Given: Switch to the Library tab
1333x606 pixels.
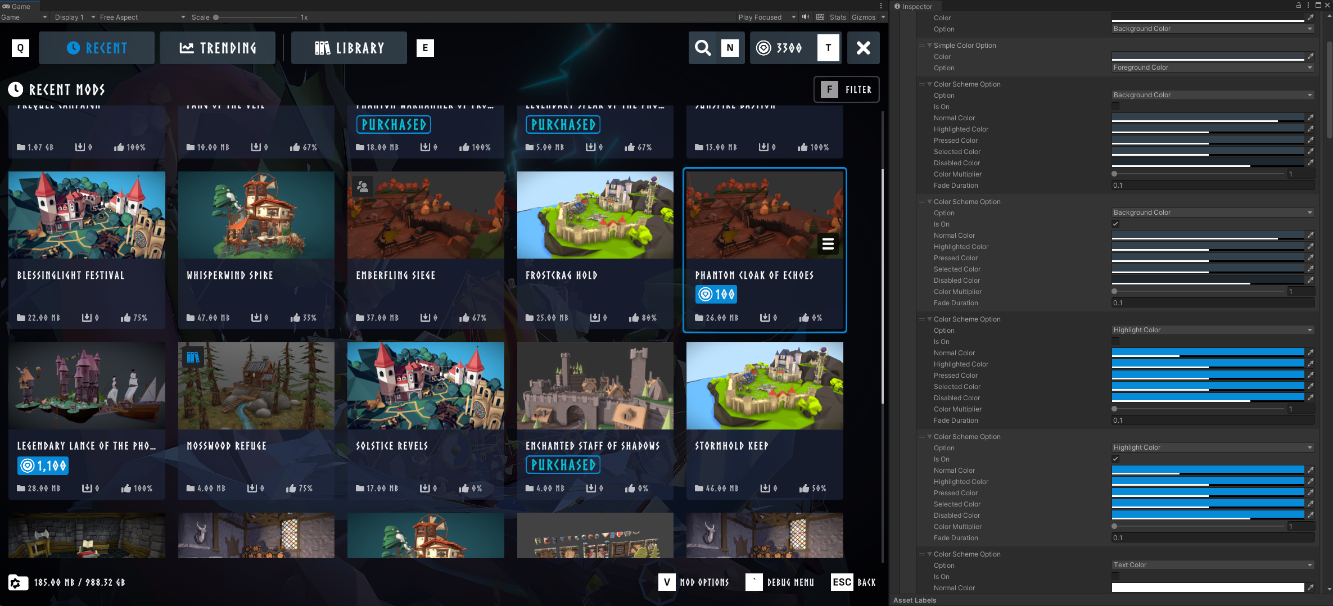Looking at the screenshot, I should (349, 48).
